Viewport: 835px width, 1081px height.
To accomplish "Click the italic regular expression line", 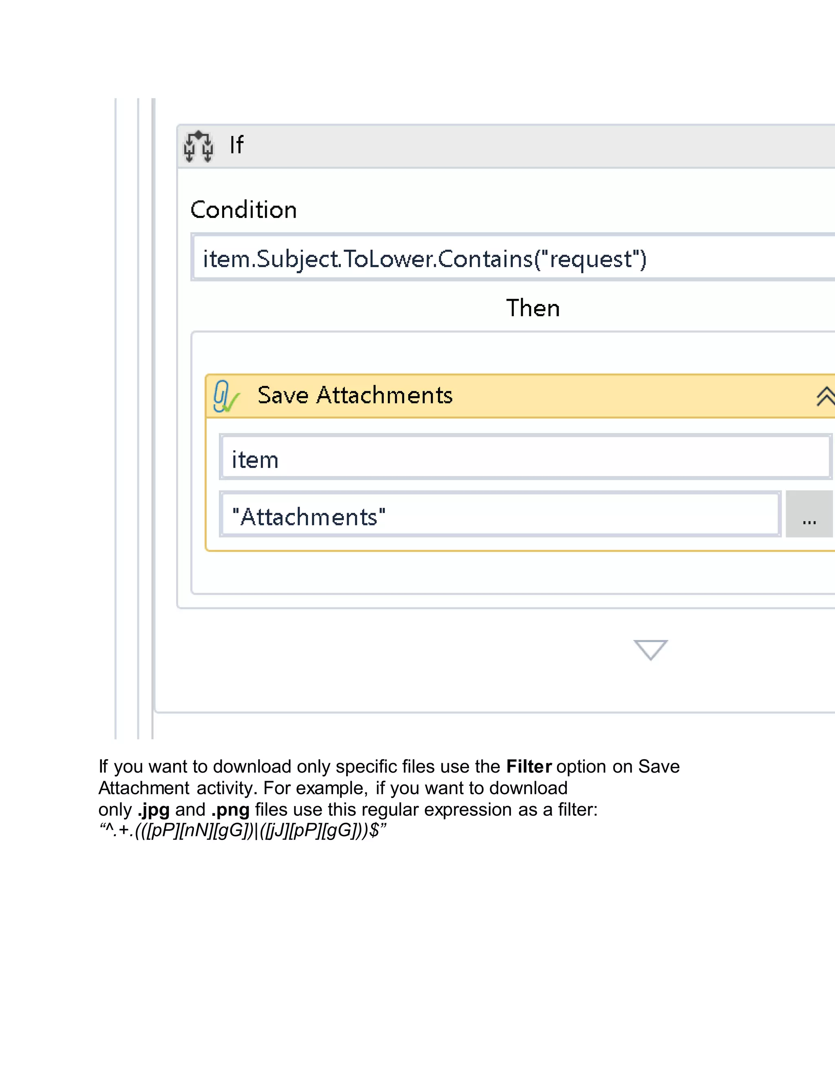I will click(243, 831).
